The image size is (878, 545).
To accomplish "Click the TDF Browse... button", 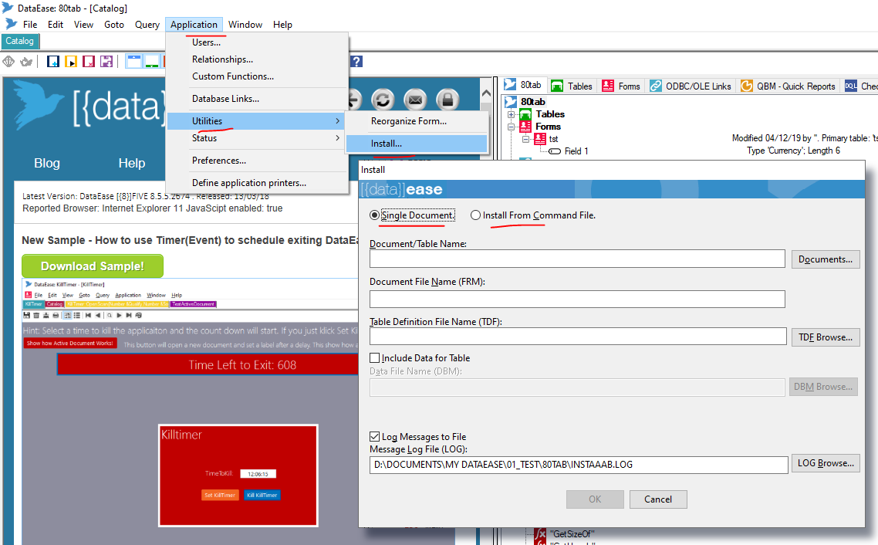I will (826, 337).
